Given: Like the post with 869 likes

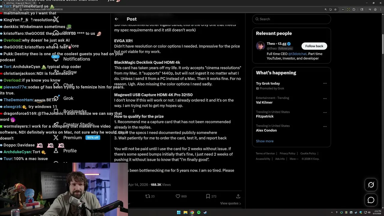Looking at the screenshot, I should [x=181, y=196].
